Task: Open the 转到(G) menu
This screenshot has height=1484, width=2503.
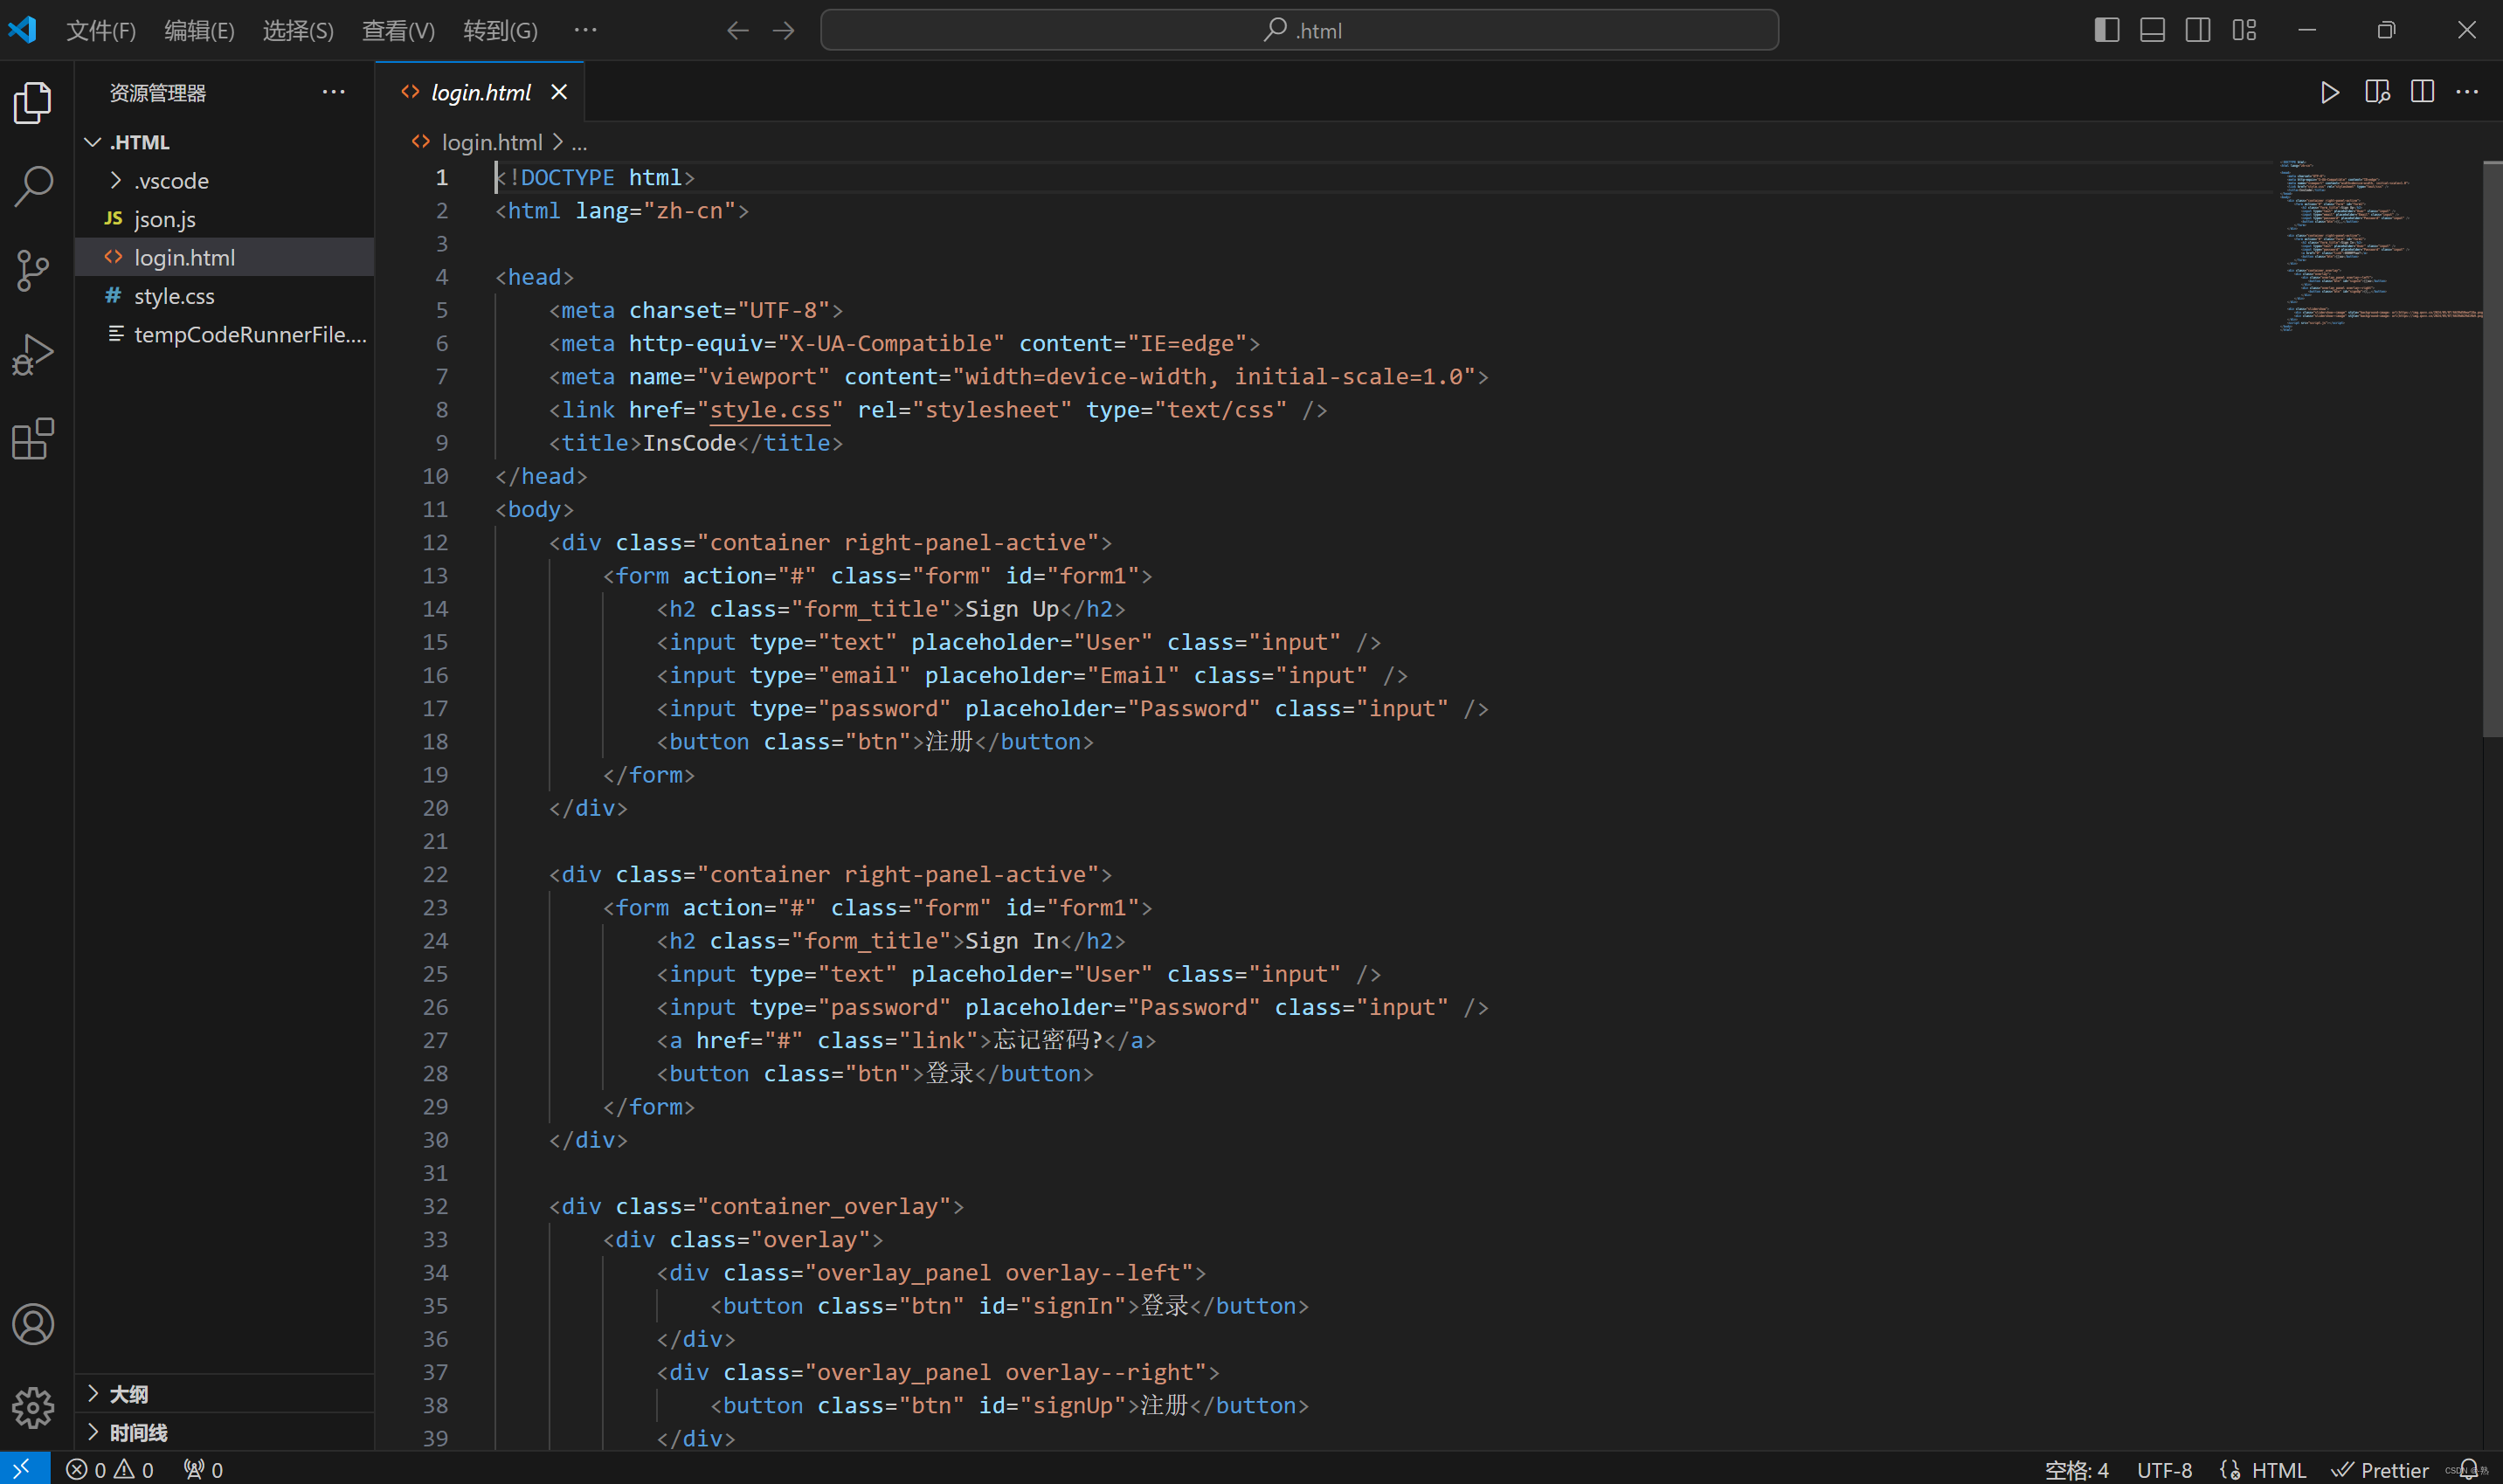Action: coord(500,31)
